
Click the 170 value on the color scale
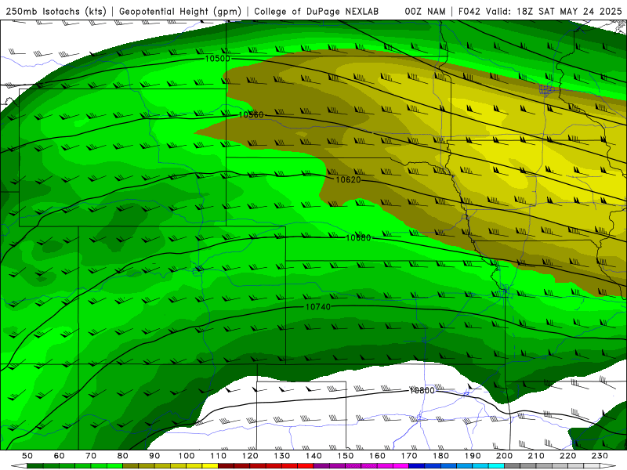click(x=409, y=456)
